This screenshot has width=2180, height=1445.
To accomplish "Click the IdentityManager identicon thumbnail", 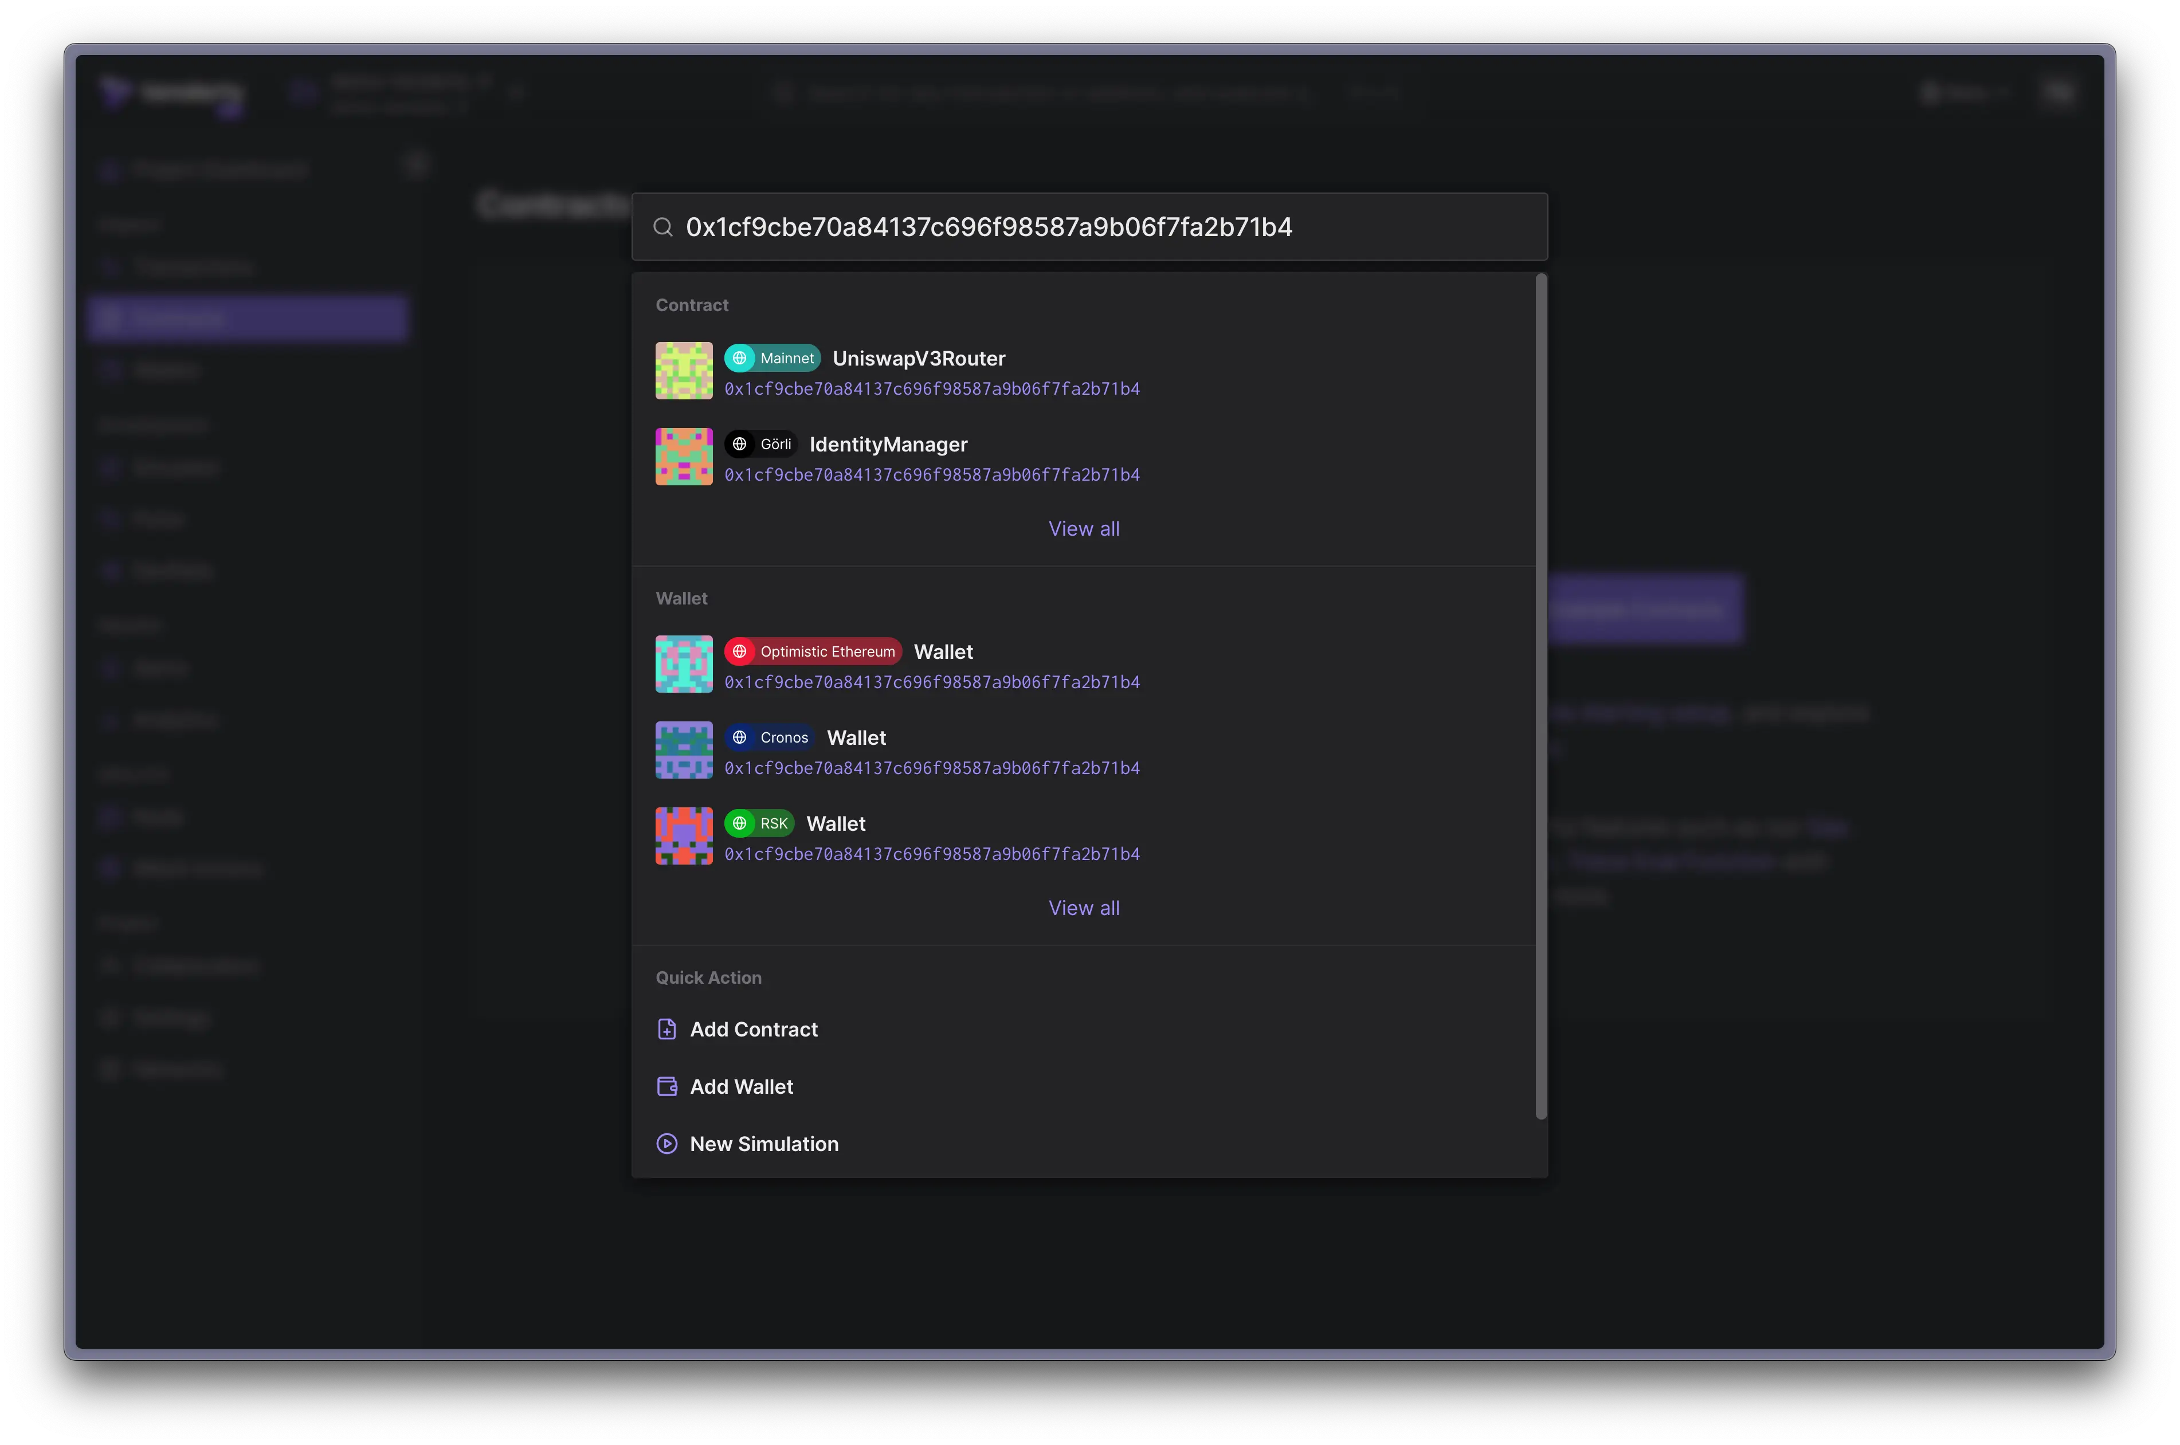I will [x=684, y=456].
